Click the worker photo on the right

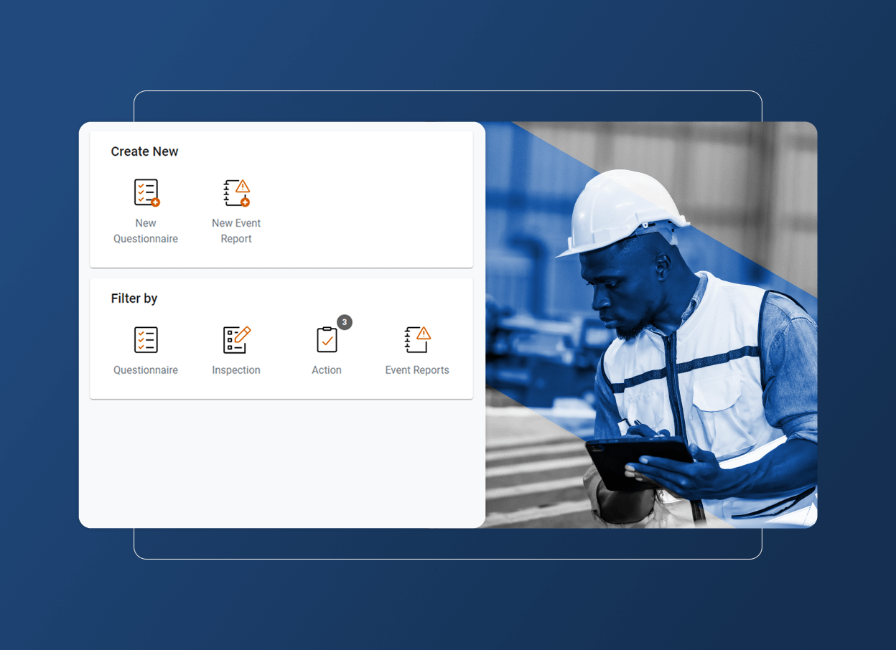[x=651, y=323]
